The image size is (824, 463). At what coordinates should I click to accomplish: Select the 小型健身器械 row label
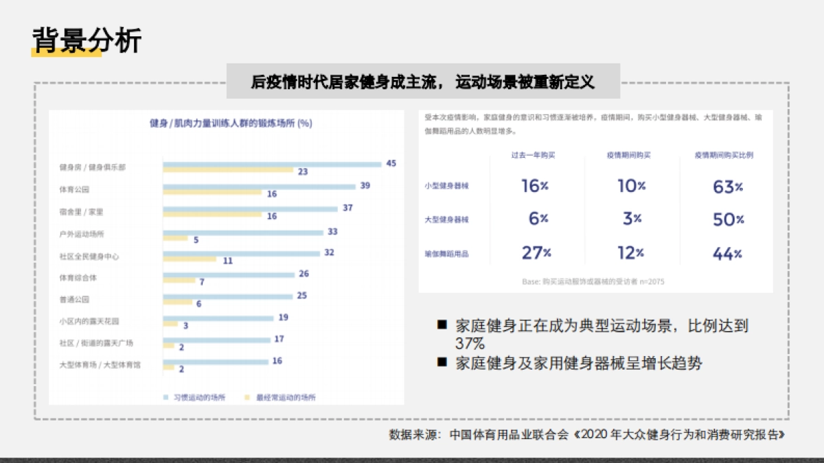coord(447,186)
